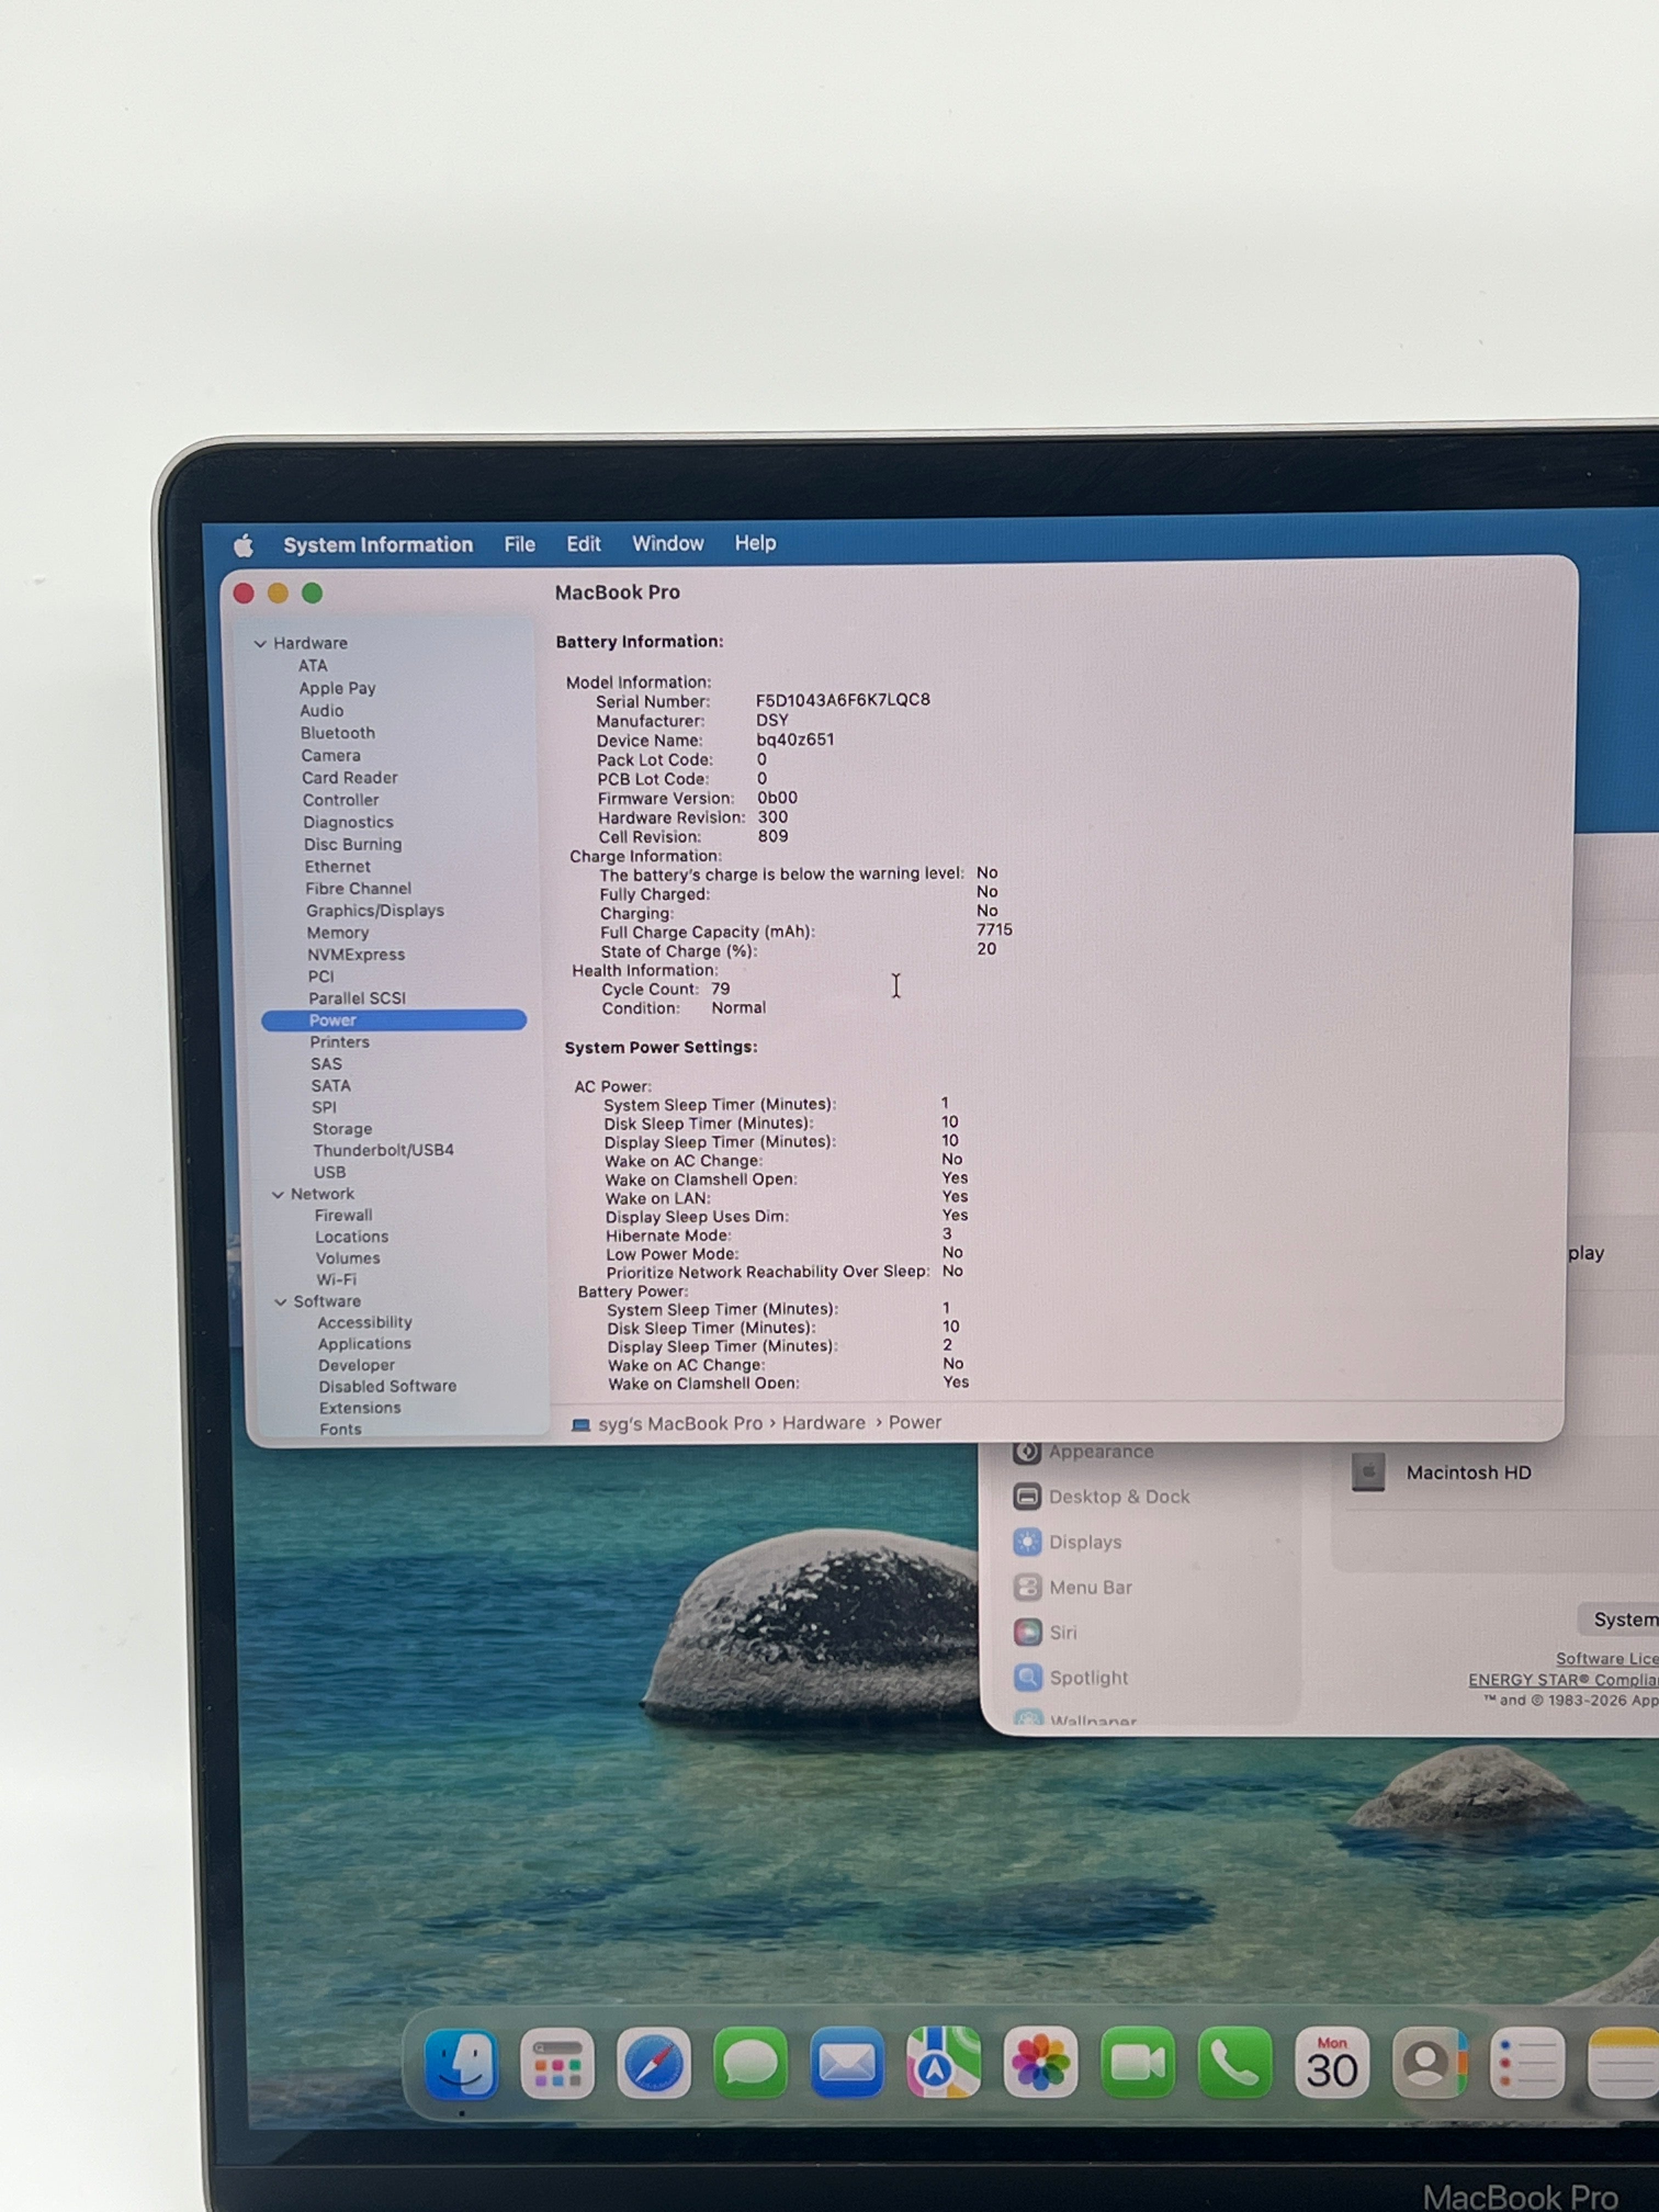Select Applications under Software
Screen dimensions: 1659x2212
(x=364, y=1345)
